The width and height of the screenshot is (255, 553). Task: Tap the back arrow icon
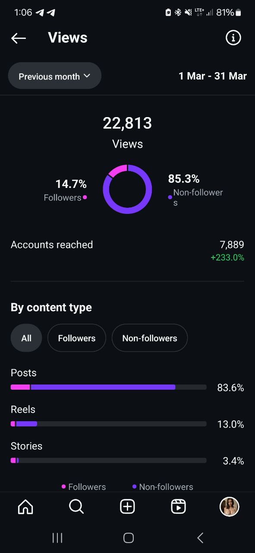pyautogui.click(x=19, y=38)
